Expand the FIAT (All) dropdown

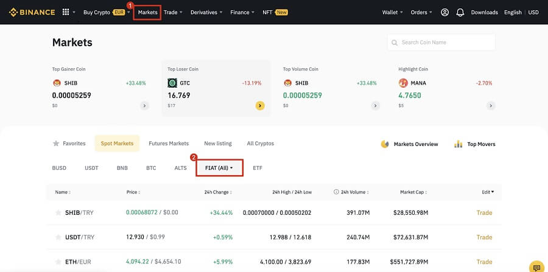[x=219, y=168]
